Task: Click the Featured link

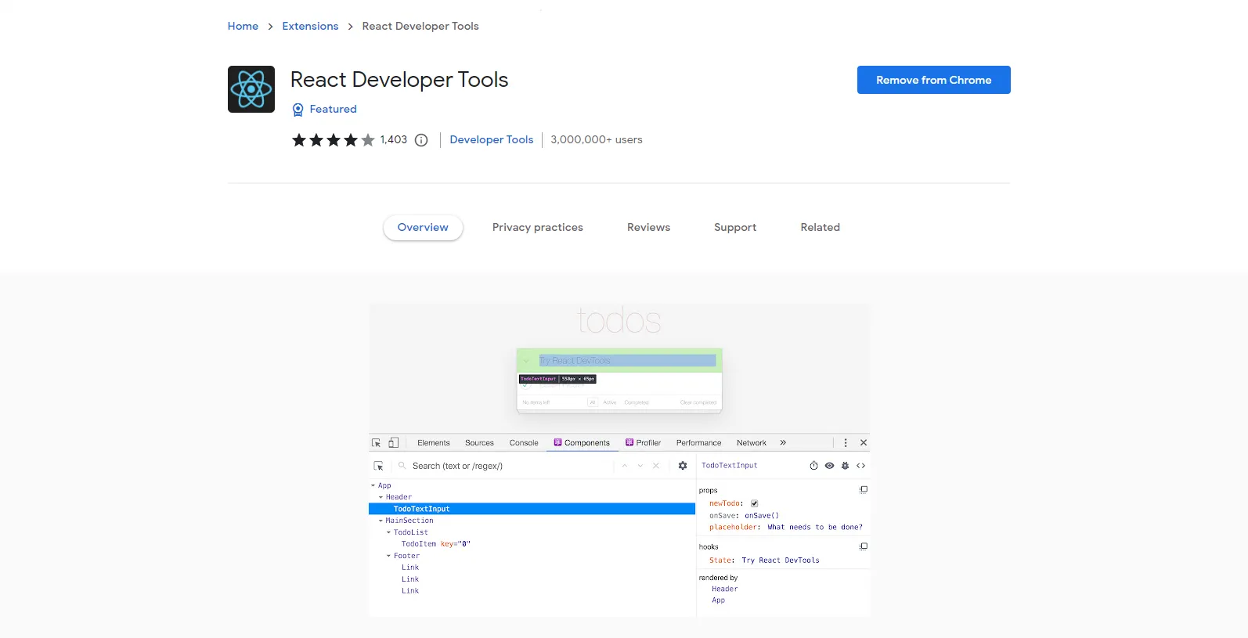Action: pos(333,110)
